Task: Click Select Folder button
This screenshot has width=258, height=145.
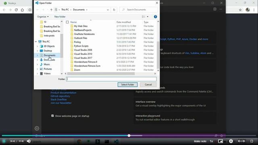Action: tap(127, 85)
